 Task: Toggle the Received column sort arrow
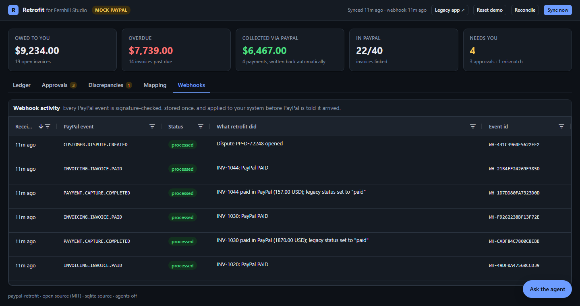point(41,126)
